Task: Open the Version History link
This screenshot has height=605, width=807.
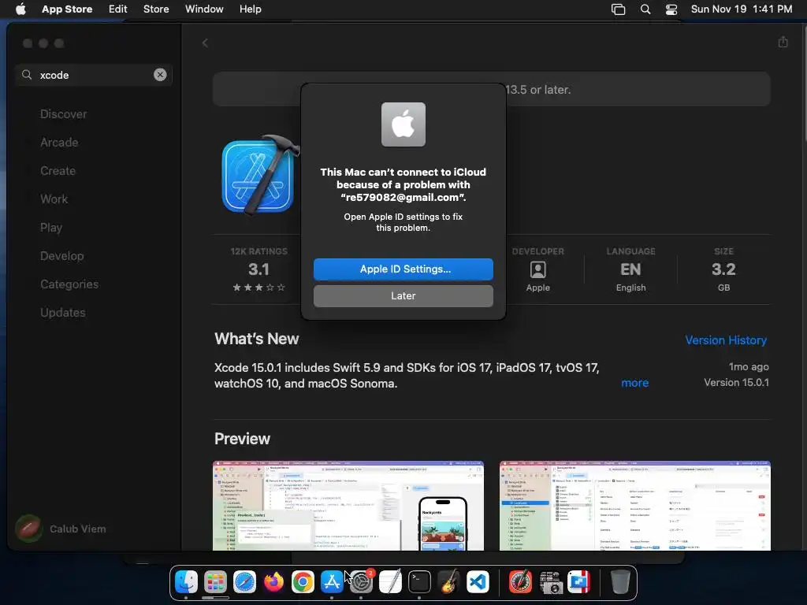Action: point(726,340)
